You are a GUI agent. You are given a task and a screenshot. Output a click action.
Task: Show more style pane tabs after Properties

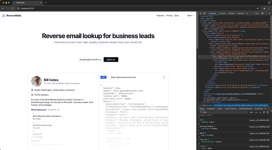pos(265,109)
